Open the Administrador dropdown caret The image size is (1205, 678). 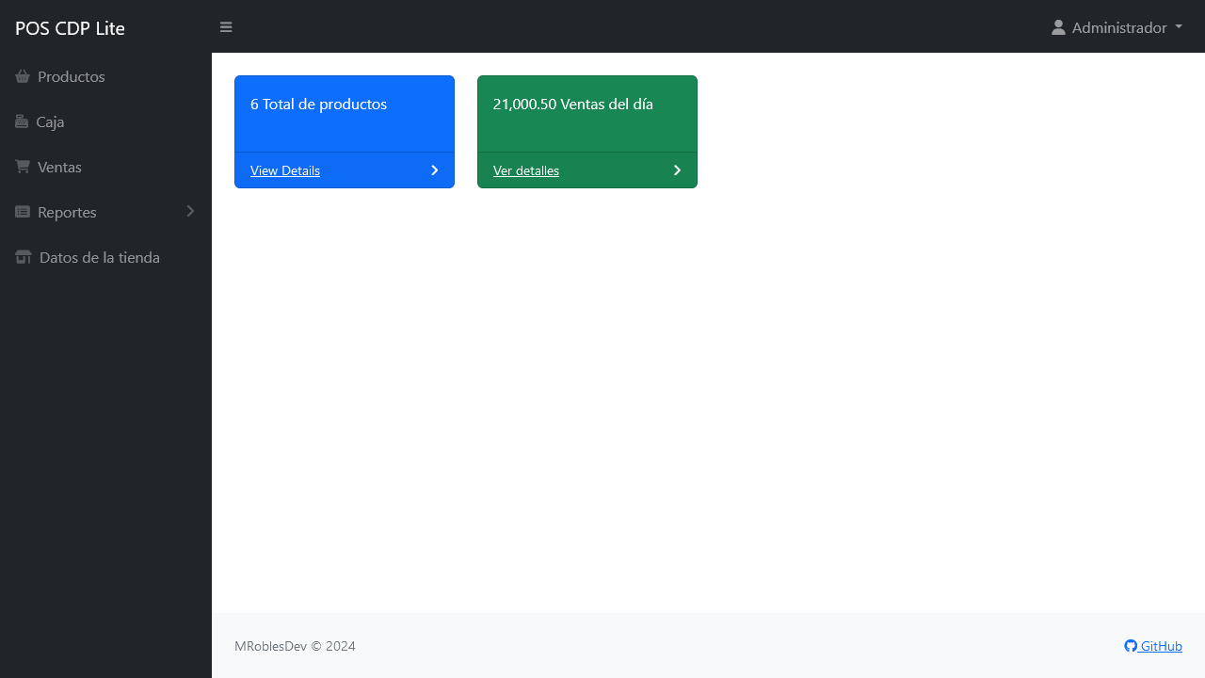(x=1179, y=27)
